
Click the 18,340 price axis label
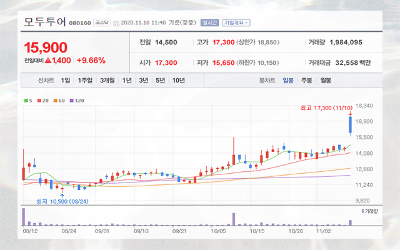364,106
